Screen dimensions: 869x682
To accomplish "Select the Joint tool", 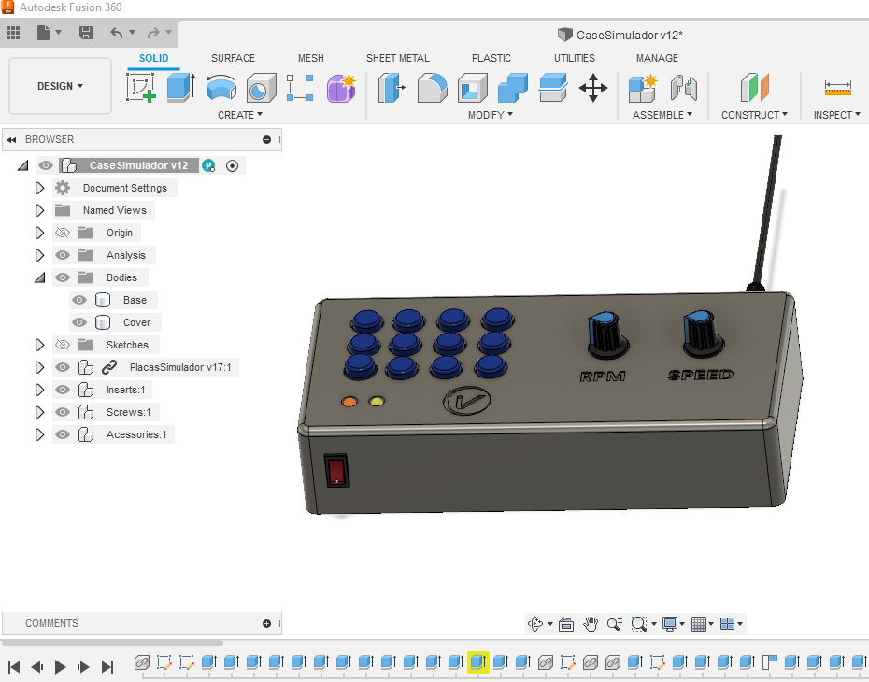I will (684, 88).
